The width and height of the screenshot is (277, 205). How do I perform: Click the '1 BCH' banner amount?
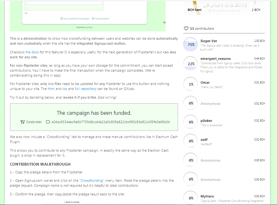pos(256,10)
